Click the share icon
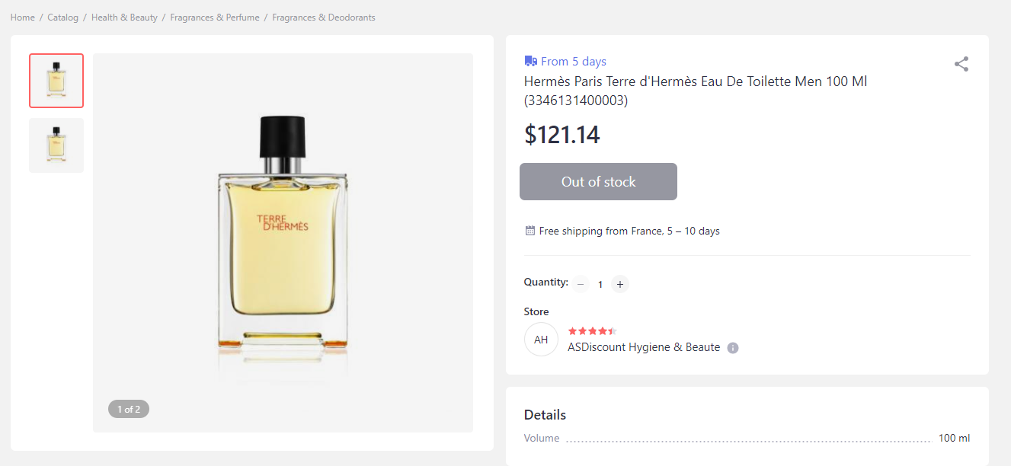Image resolution: width=1011 pixels, height=466 pixels. tap(961, 64)
